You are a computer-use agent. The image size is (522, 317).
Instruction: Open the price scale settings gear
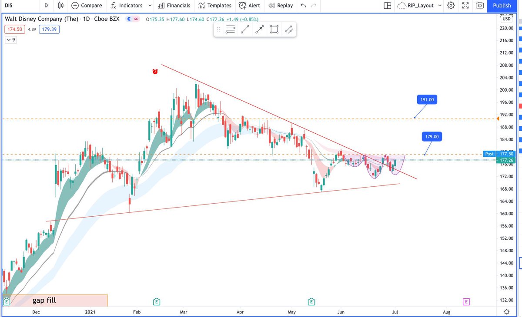[506, 312]
